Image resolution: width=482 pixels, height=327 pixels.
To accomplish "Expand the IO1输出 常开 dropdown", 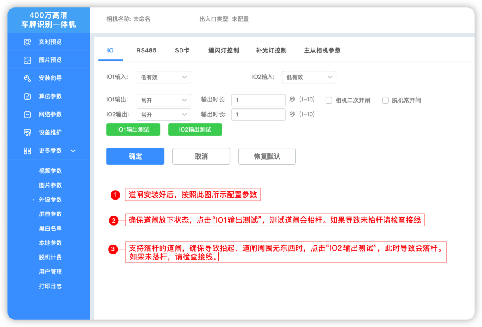I will [163, 100].
